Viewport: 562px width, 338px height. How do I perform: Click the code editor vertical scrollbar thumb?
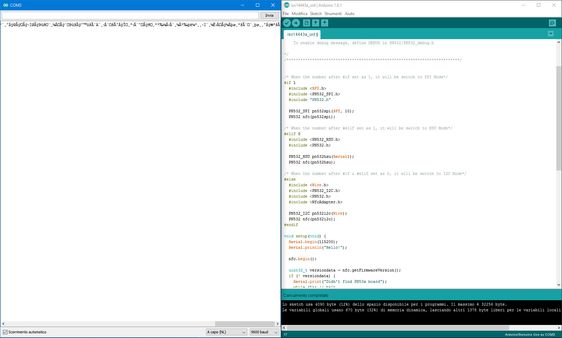click(x=559, y=118)
